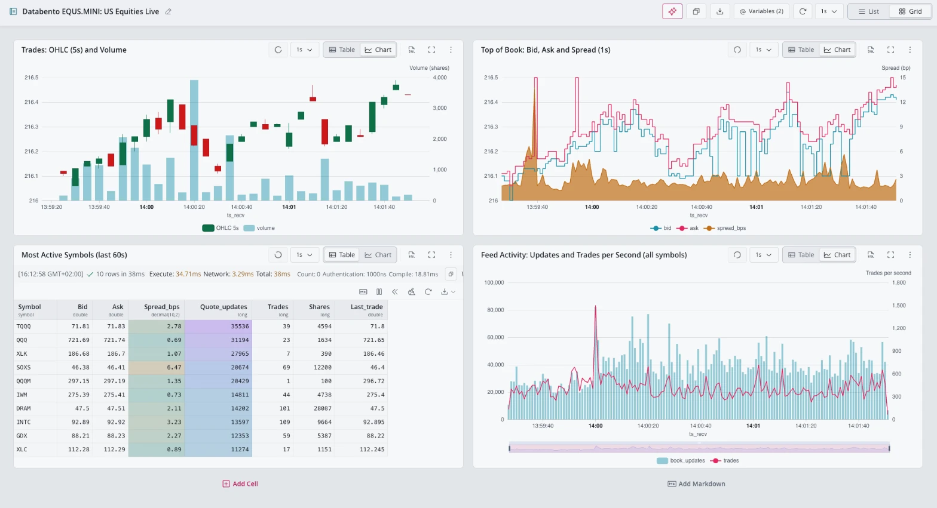Click the clear formatting broom icon above table
937x508 pixels.
coord(411,292)
